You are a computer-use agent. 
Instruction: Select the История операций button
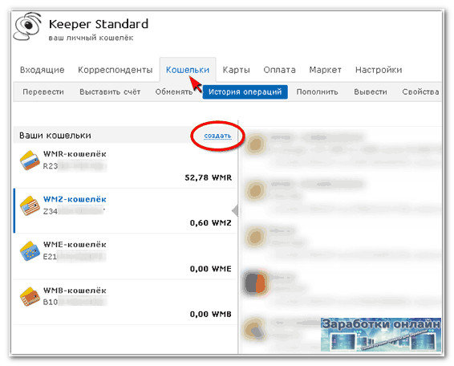(245, 91)
